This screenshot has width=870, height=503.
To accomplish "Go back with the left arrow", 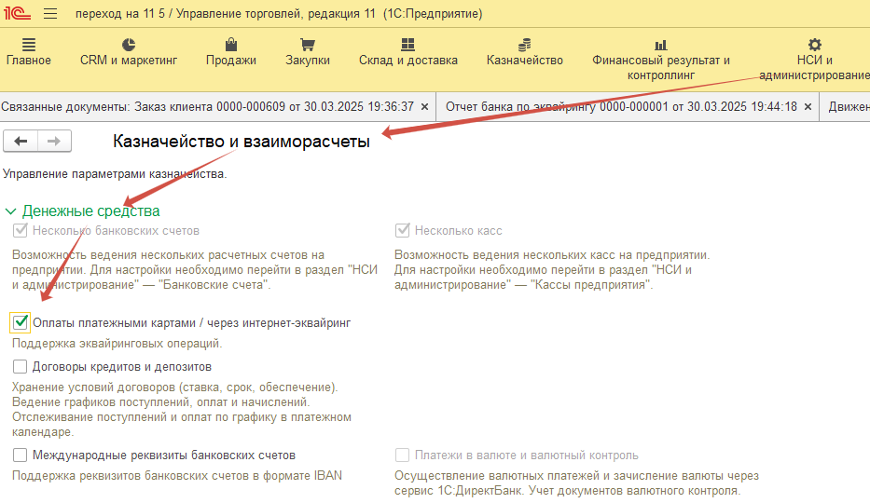I will (x=21, y=142).
